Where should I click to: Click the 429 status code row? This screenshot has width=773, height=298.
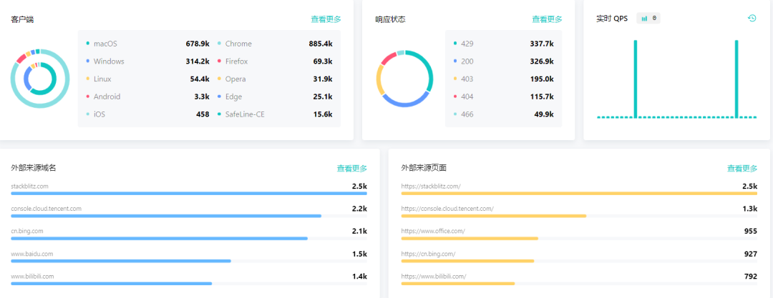(503, 44)
